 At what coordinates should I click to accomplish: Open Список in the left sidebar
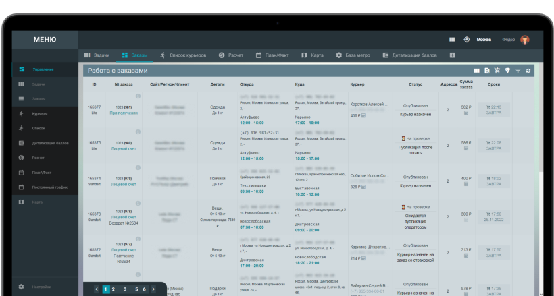(45, 128)
